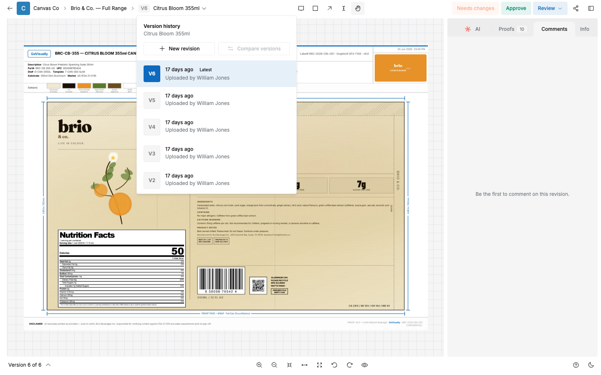Image resolution: width=601 pixels, height=375 pixels.
Task: Click the Needs changes button
Action: pyautogui.click(x=475, y=8)
